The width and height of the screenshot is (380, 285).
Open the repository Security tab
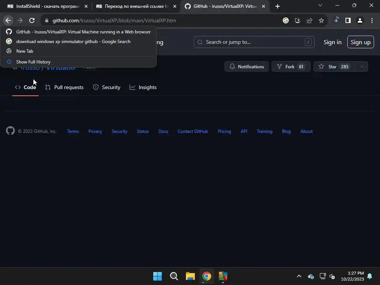pyautogui.click(x=107, y=87)
